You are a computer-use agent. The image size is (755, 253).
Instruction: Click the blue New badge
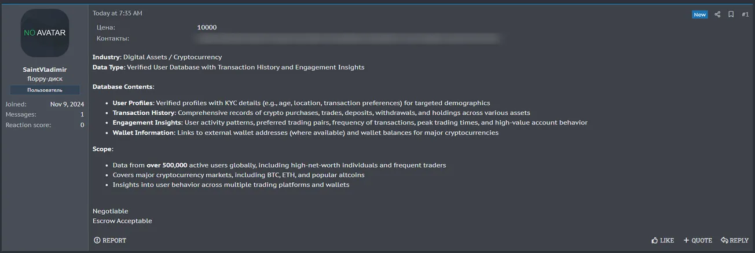click(699, 14)
